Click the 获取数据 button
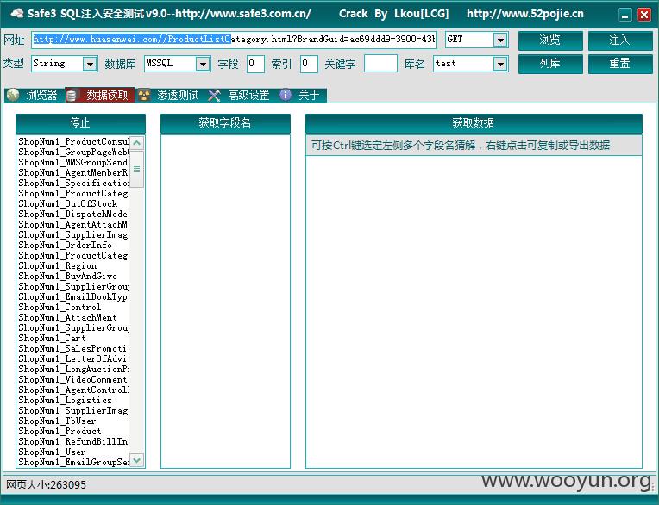Viewport: 659px width, 505px height. pos(474,123)
